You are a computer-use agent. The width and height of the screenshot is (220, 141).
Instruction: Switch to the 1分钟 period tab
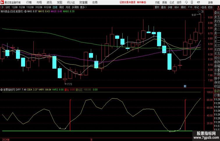pos(15,7)
